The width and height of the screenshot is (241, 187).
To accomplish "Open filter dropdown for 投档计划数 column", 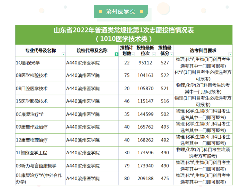I will [133, 54].
